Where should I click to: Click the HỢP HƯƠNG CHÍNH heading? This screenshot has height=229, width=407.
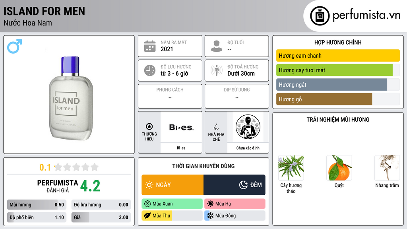[338, 42]
